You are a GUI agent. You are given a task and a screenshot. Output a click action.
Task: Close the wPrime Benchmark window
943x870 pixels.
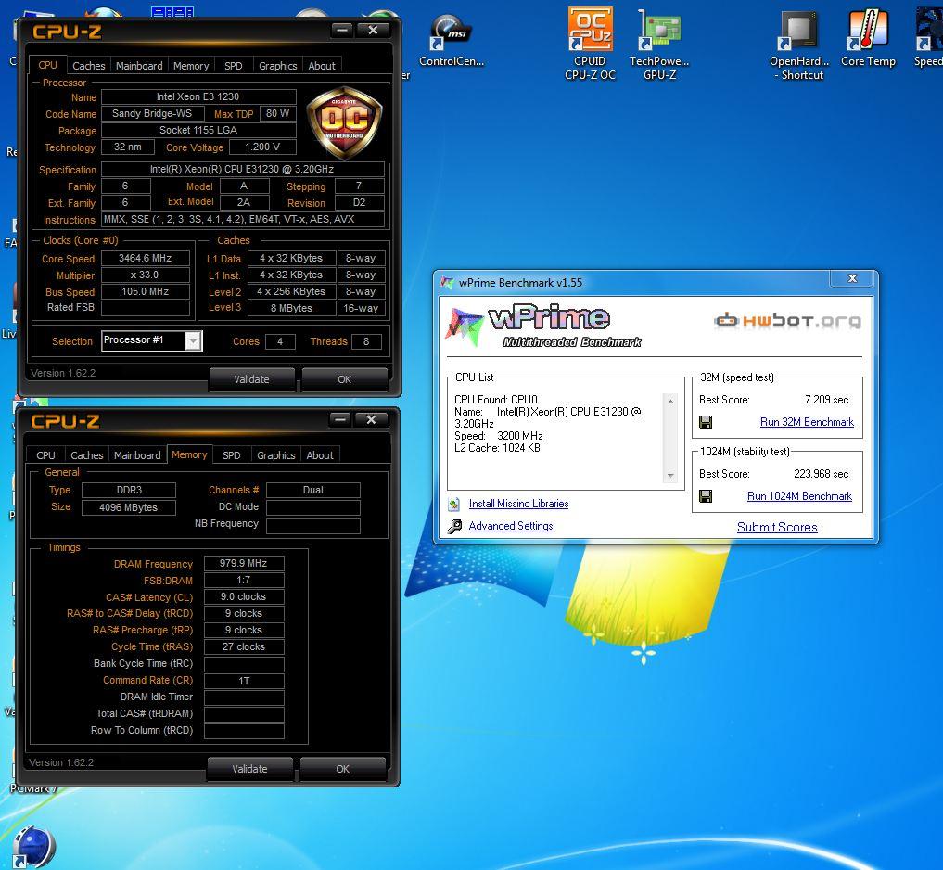click(852, 278)
